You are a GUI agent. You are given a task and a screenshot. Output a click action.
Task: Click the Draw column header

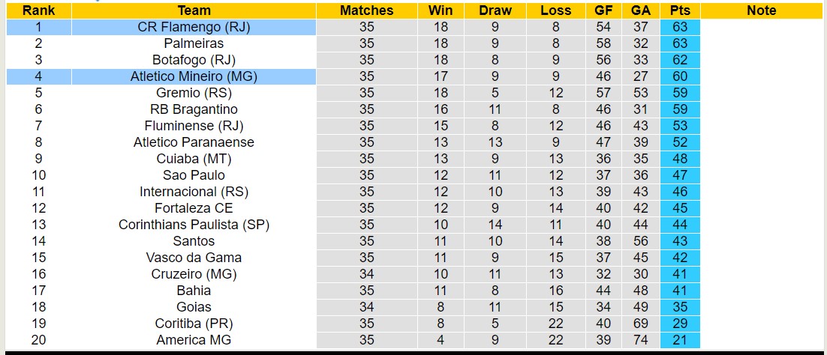point(495,10)
